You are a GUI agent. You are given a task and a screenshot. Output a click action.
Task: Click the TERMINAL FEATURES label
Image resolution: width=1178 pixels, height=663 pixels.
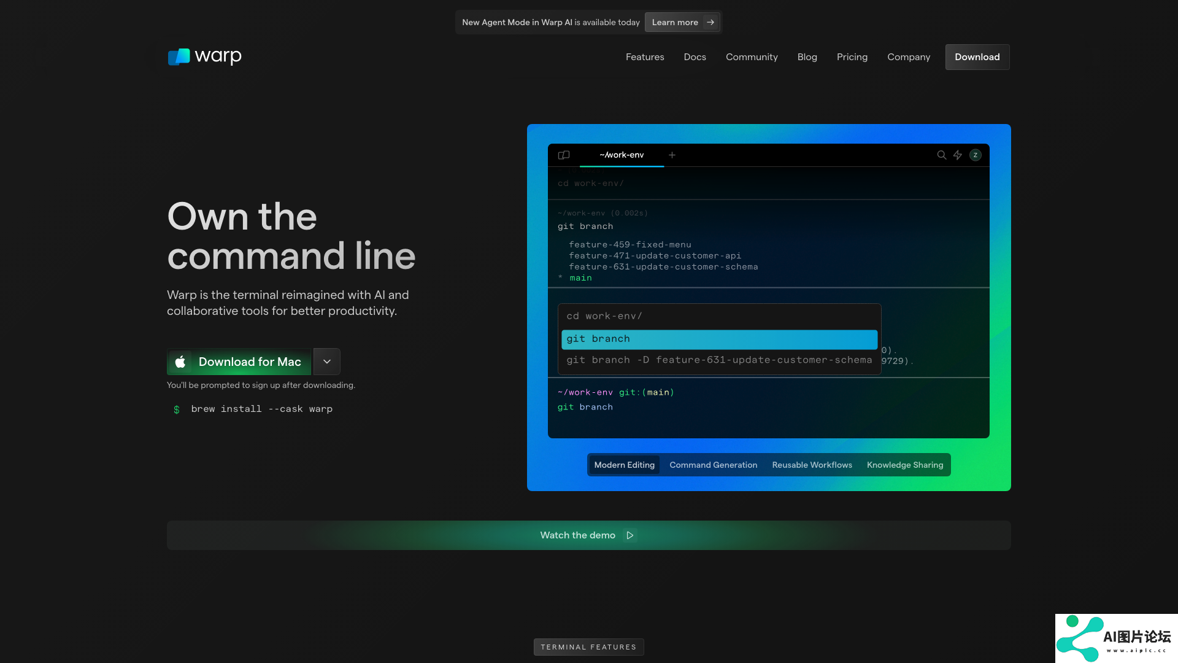589,647
